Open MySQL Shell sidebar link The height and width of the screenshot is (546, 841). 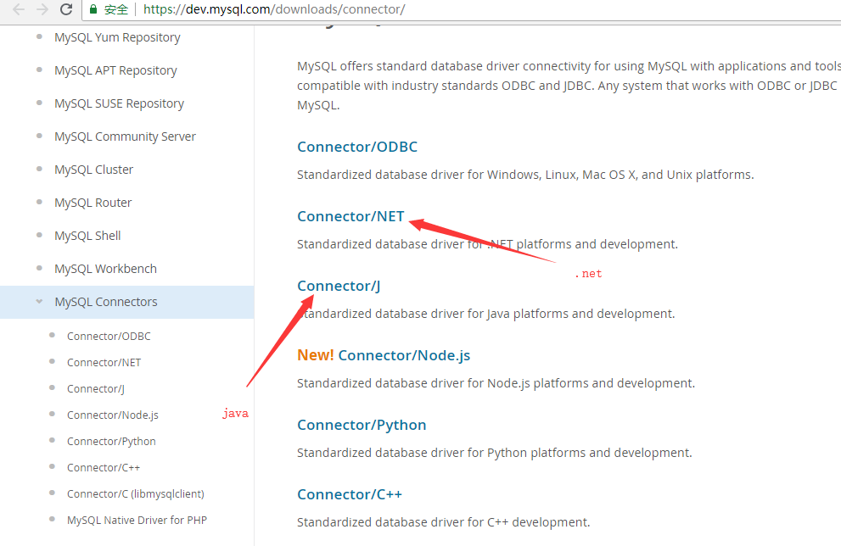(87, 236)
